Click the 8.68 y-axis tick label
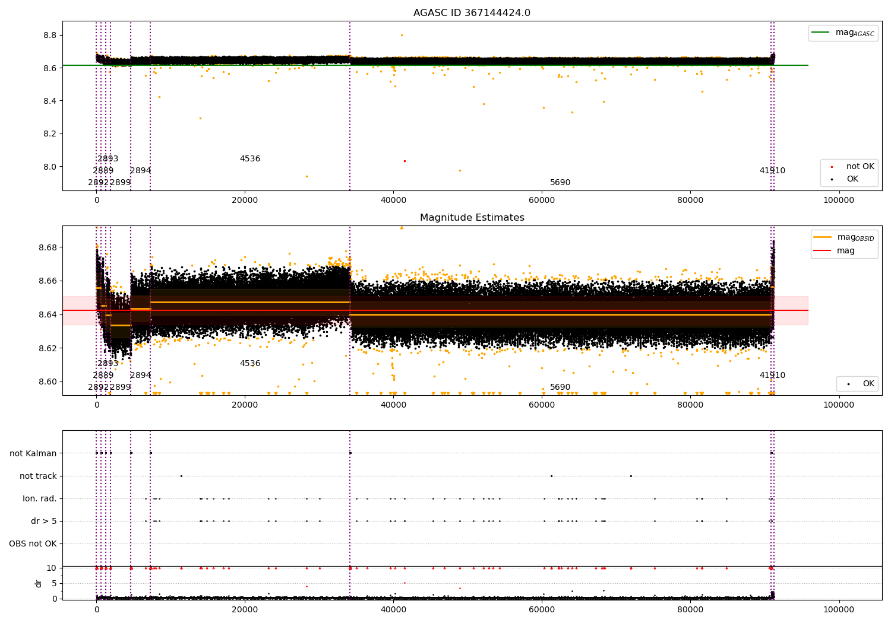This screenshot has width=891, height=623. point(48,247)
